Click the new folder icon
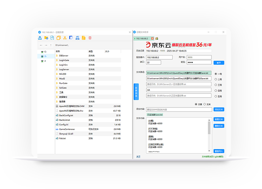This screenshot has width=262, height=189. coord(46,38)
